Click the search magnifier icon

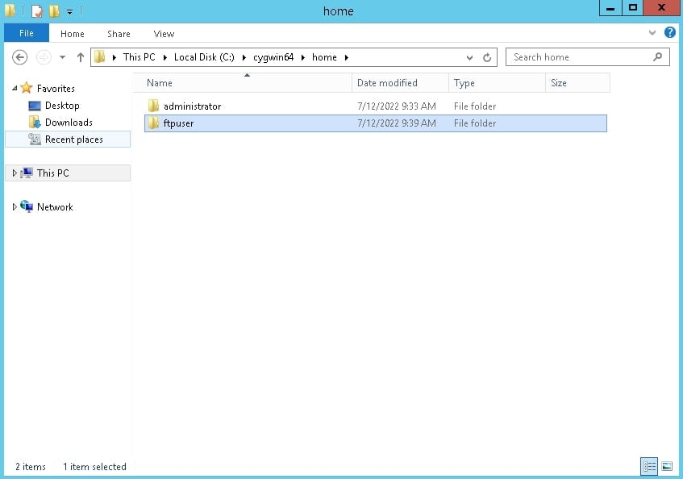click(658, 56)
